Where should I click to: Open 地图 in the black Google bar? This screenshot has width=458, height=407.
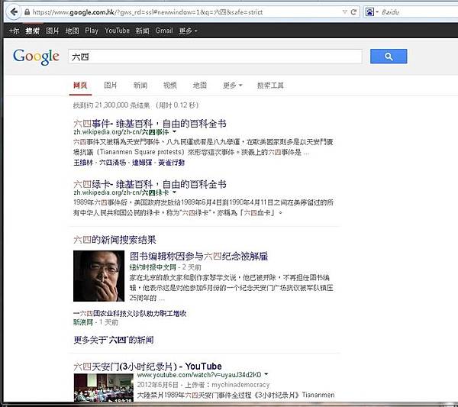tap(73, 31)
